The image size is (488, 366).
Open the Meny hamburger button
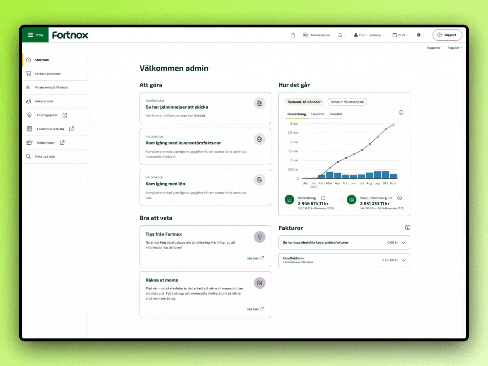pos(35,35)
